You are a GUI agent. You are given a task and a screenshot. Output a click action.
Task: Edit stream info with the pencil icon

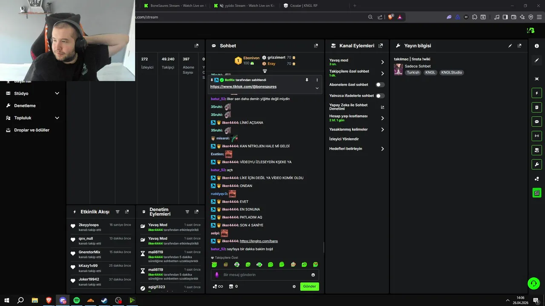510,46
